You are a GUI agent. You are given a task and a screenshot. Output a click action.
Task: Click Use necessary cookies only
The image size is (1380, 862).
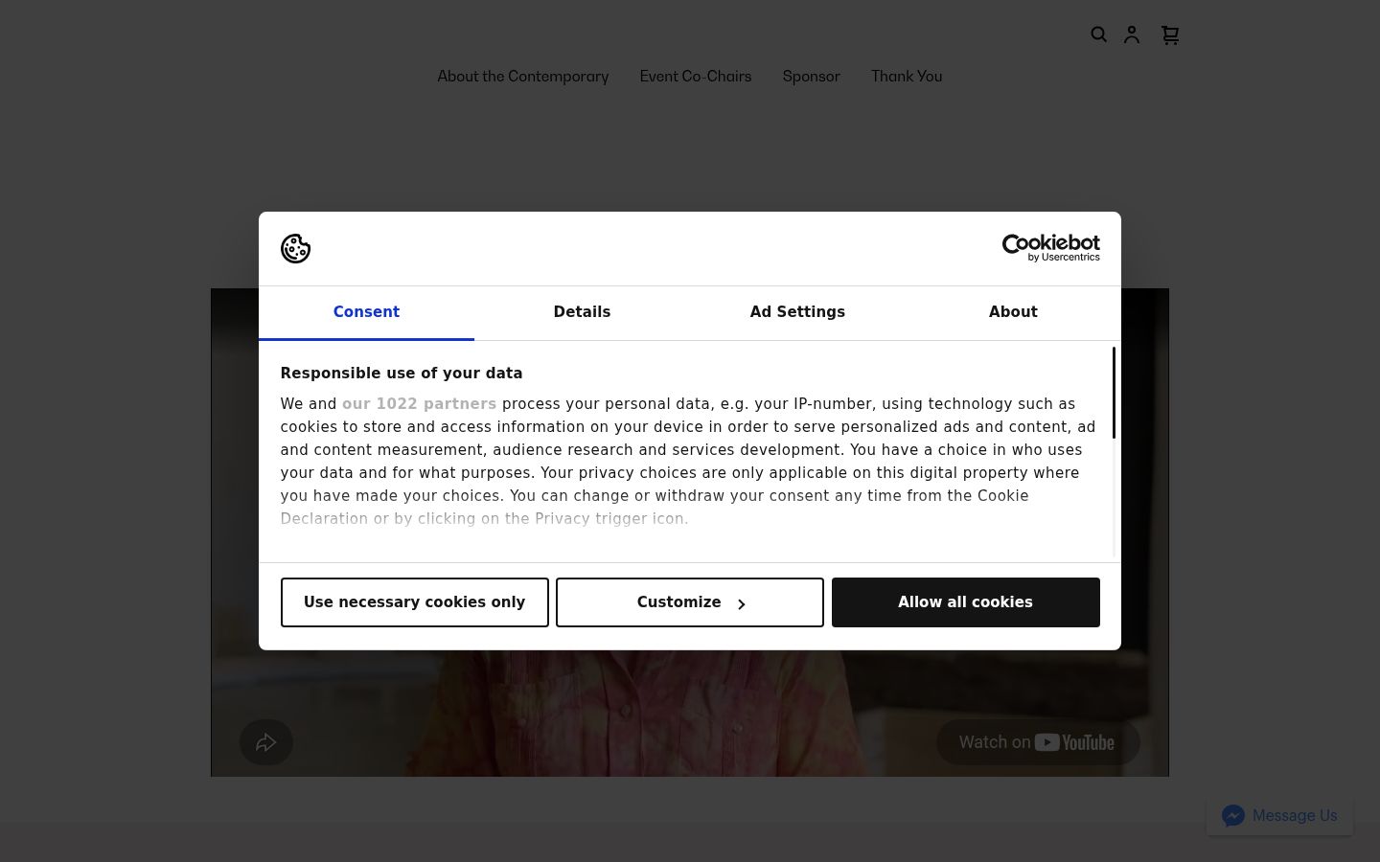415,602
